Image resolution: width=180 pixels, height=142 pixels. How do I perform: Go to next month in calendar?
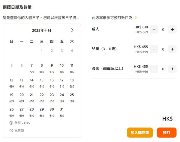pos(72,30)
